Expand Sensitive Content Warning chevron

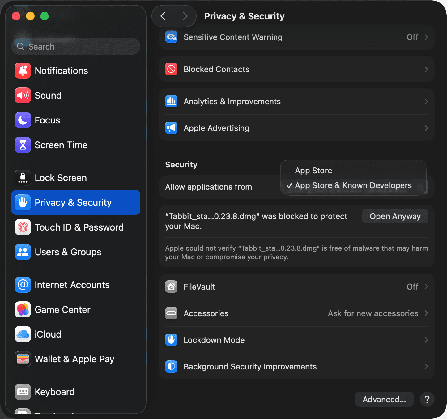(x=426, y=37)
